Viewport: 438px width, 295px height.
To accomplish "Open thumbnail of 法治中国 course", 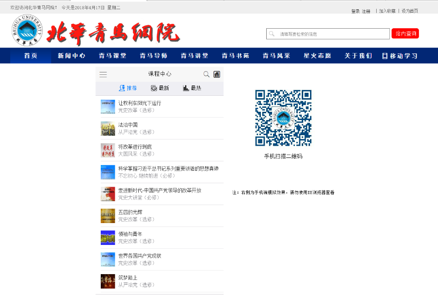I will point(108,128).
